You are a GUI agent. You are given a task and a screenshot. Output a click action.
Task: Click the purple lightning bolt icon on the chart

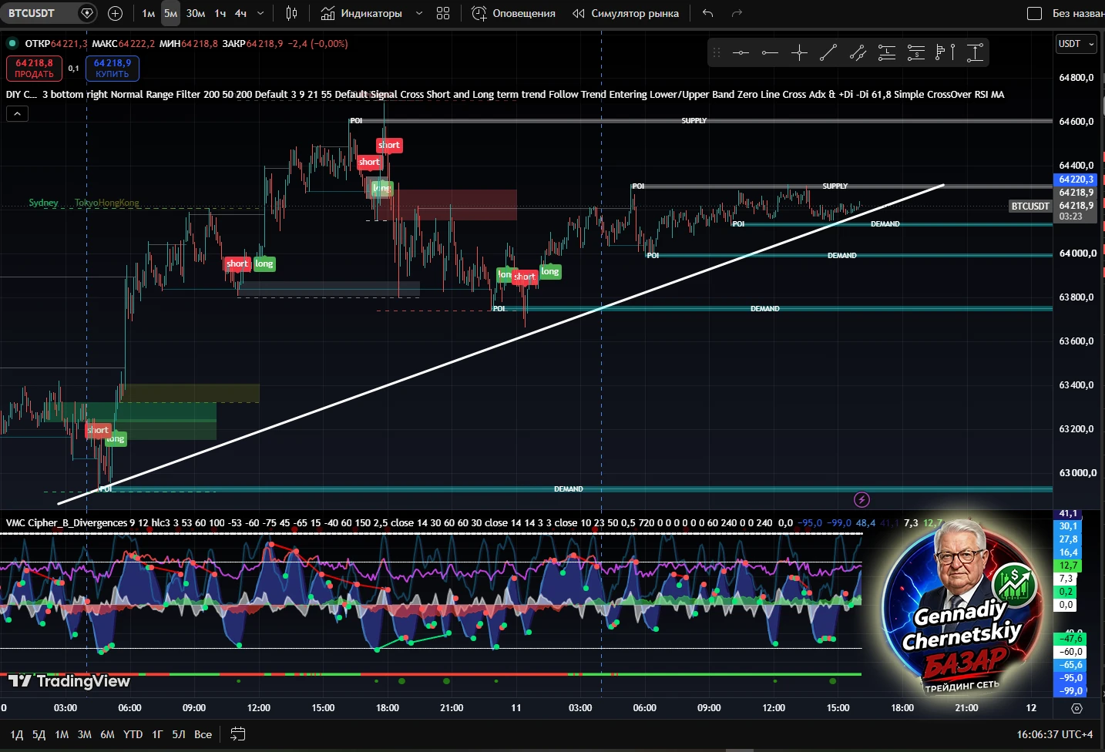[x=862, y=500]
